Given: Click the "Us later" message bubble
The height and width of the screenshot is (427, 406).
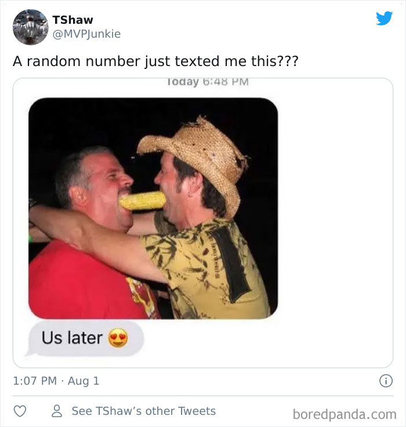Looking at the screenshot, I should click(85, 338).
